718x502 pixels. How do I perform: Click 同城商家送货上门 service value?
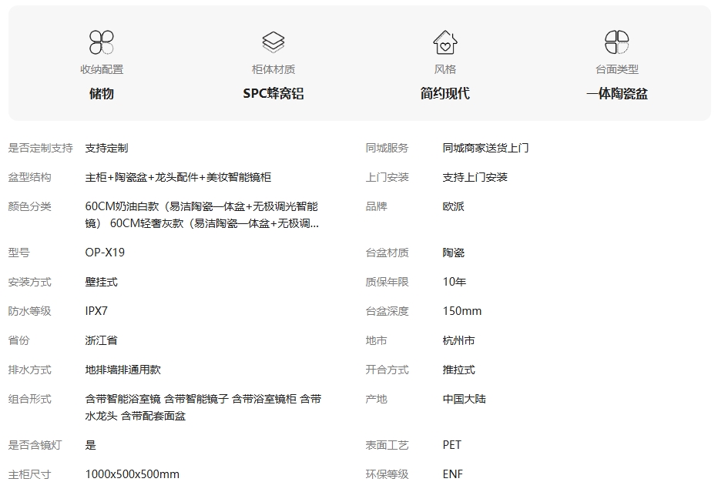485,148
